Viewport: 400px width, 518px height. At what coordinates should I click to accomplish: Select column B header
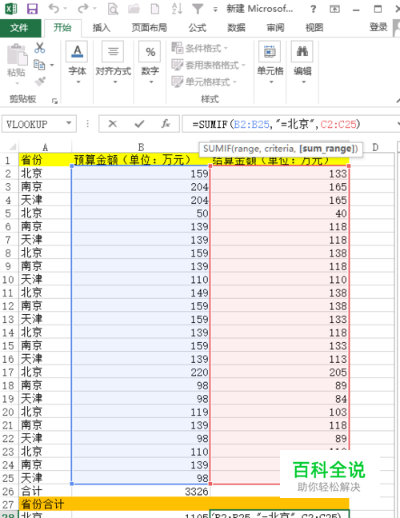(141, 147)
